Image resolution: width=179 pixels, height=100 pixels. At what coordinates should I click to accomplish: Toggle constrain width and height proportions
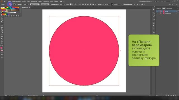coord(112,4)
